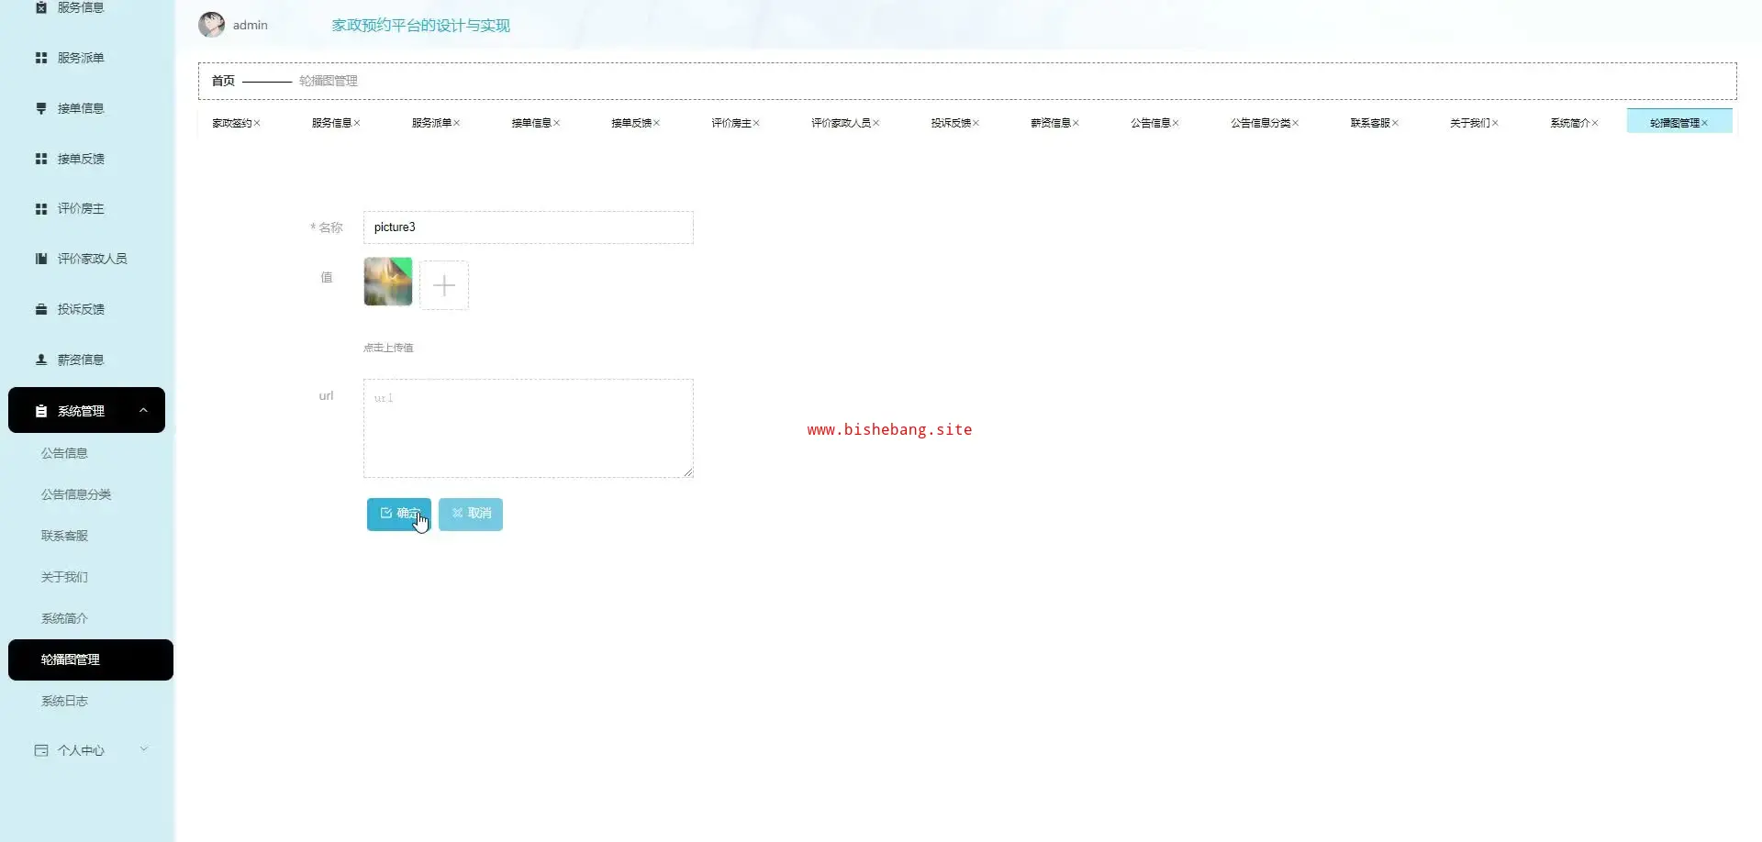Click the url textarea field
Screen dimensions: 1762x842
coord(529,428)
